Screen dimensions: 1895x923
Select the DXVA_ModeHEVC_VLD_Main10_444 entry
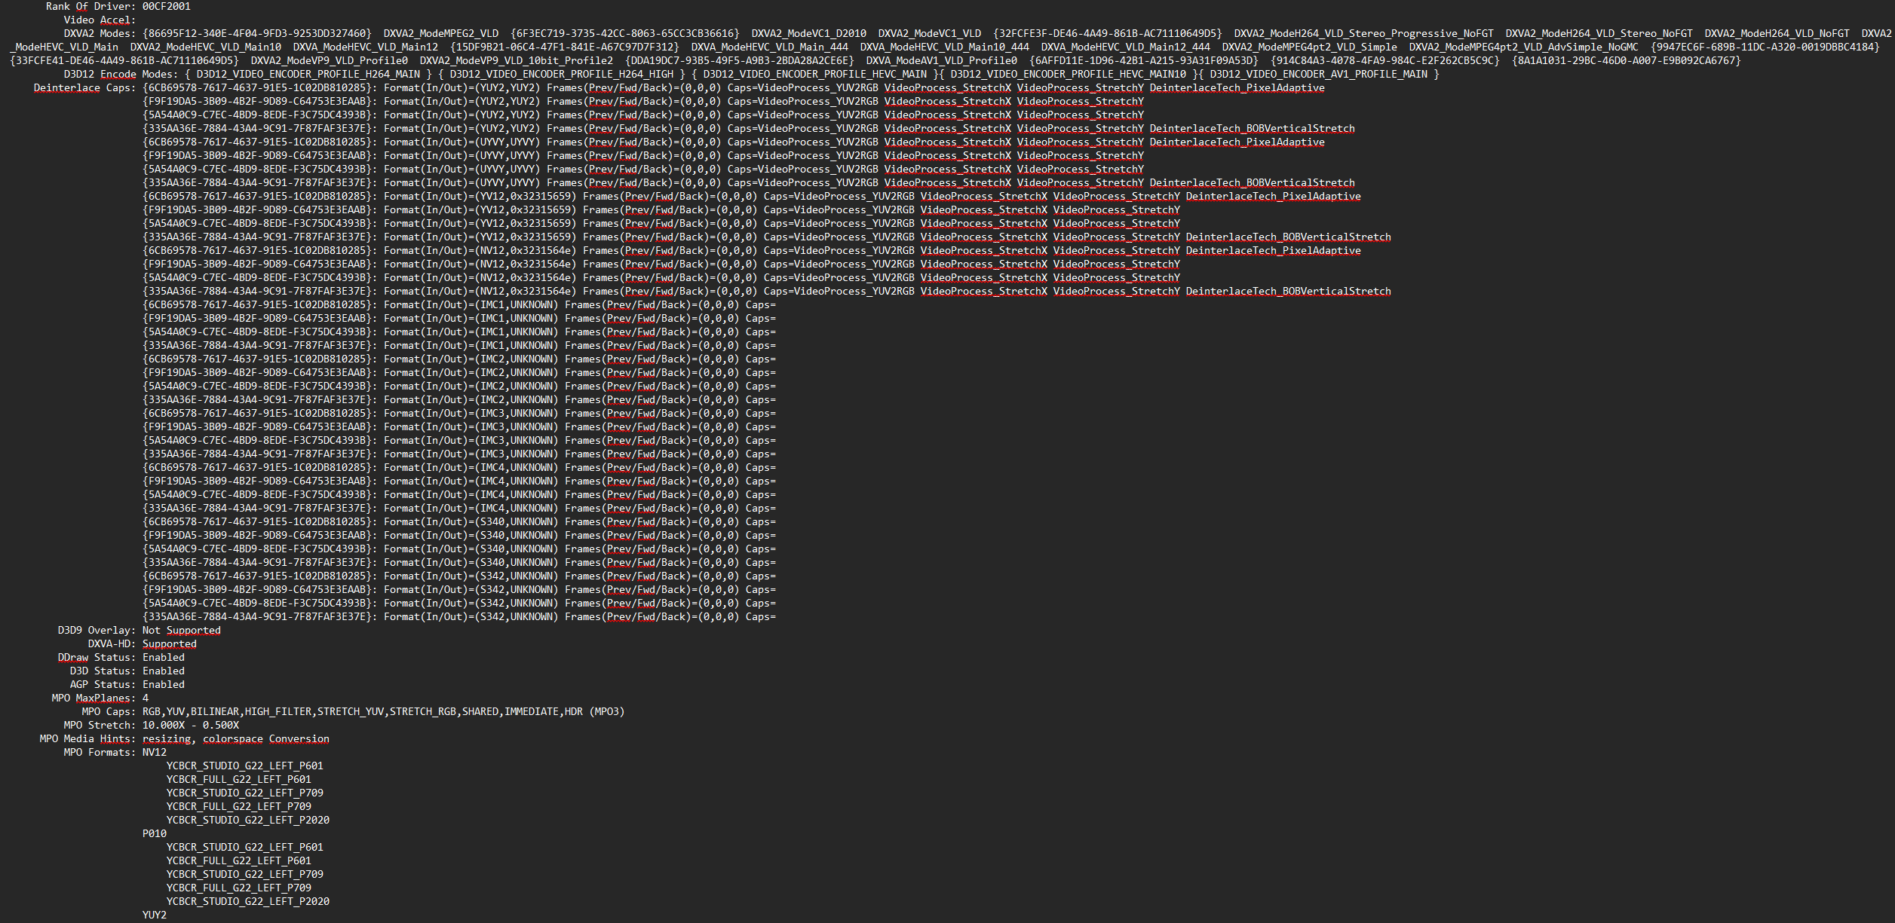[x=944, y=47]
